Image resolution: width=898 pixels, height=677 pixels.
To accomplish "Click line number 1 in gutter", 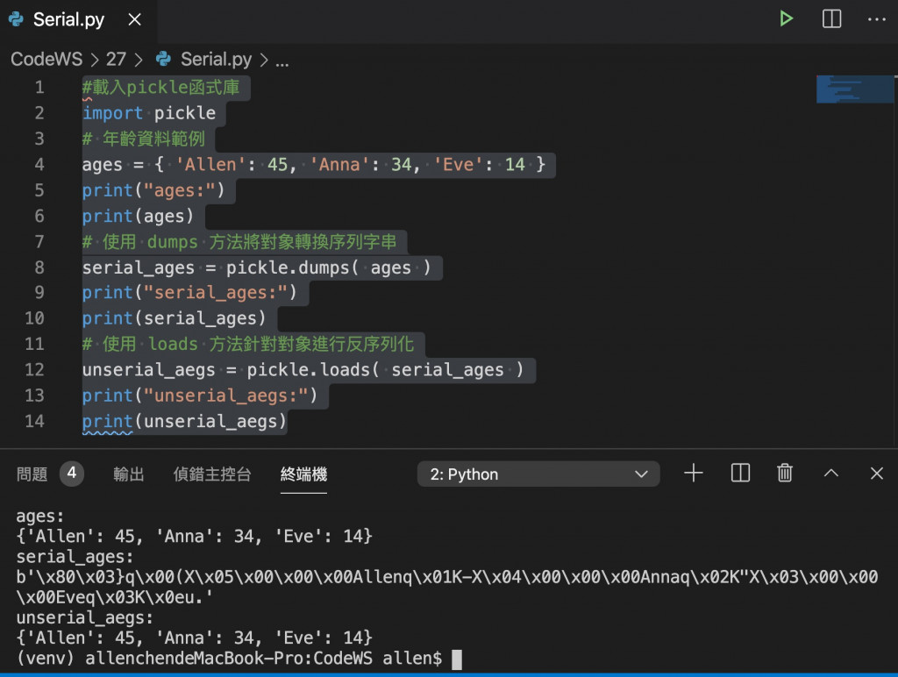I will (39, 88).
